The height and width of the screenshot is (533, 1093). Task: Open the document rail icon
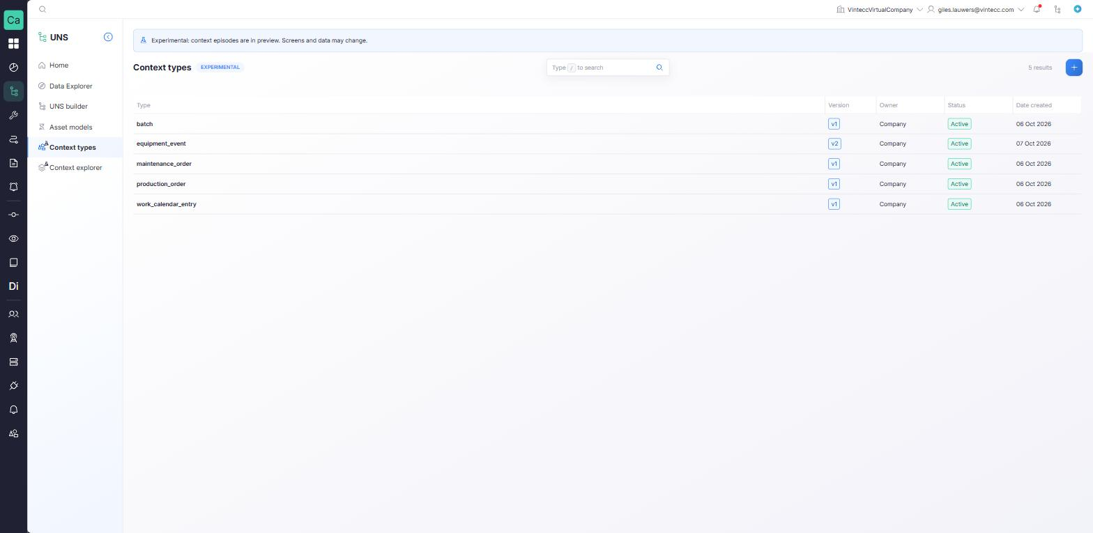(13, 163)
